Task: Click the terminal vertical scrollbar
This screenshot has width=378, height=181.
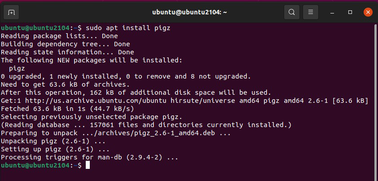Action: [375, 90]
